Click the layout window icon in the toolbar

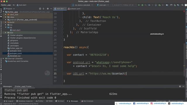(171, 5)
